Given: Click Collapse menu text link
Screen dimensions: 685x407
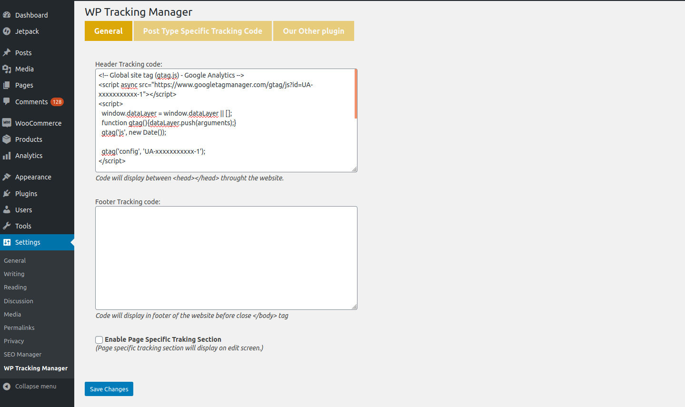Looking at the screenshot, I should coord(36,387).
